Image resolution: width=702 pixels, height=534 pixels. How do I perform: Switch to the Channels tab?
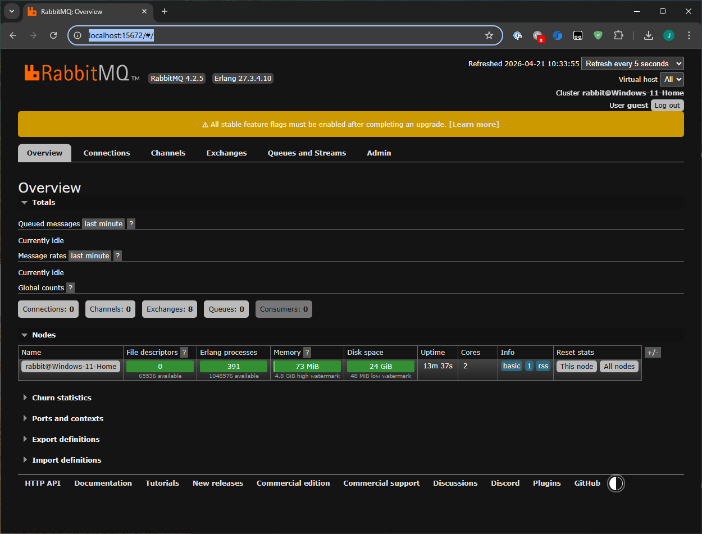168,153
